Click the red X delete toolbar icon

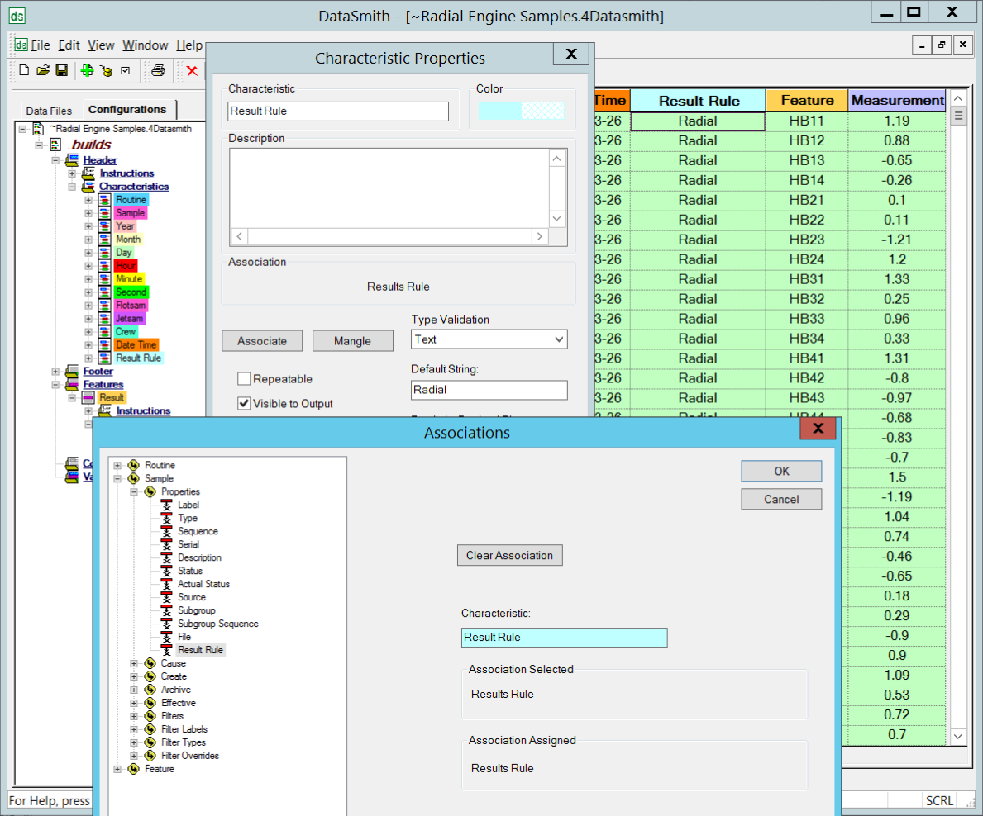coord(192,71)
